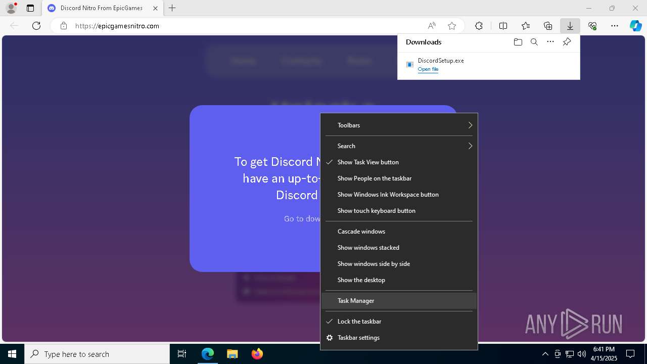Choose Show windows side by side
The width and height of the screenshot is (647, 364).
coord(399,264)
